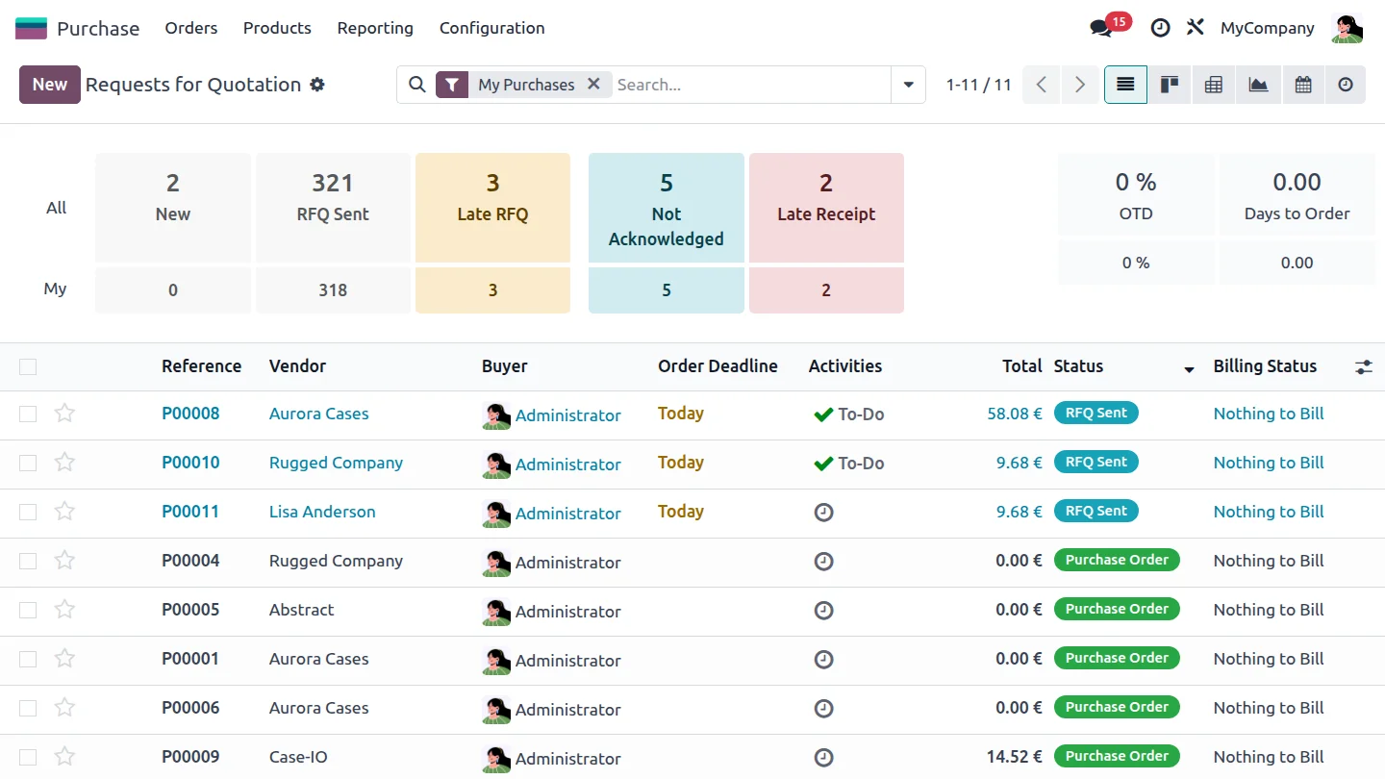The width and height of the screenshot is (1385, 779).
Task: Open the messages chat icon
Action: (1101, 28)
